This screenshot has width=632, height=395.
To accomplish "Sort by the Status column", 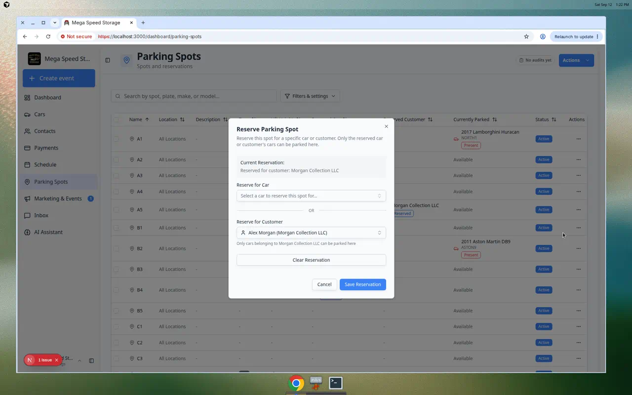I will [x=546, y=119].
